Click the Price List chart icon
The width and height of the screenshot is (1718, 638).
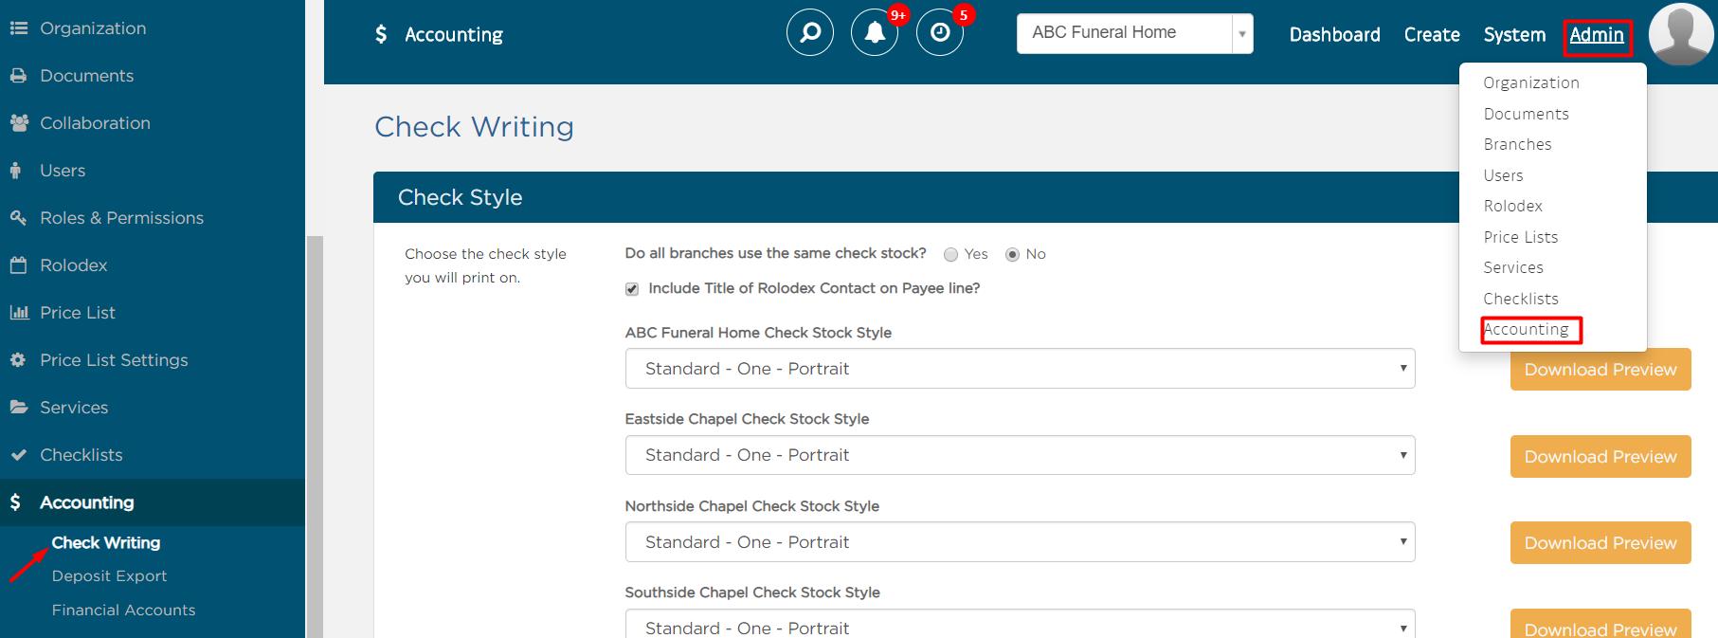click(x=19, y=313)
